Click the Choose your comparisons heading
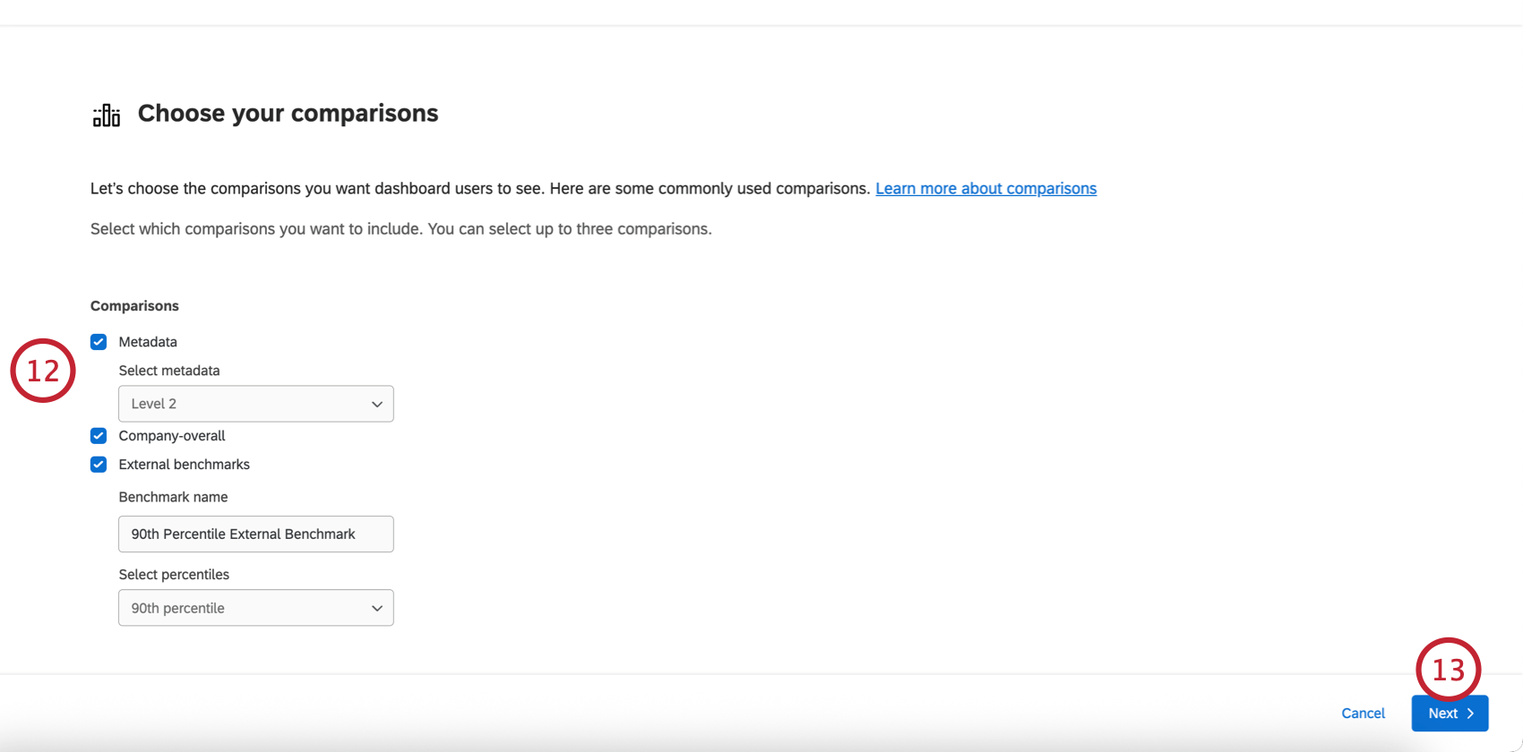 [x=288, y=114]
